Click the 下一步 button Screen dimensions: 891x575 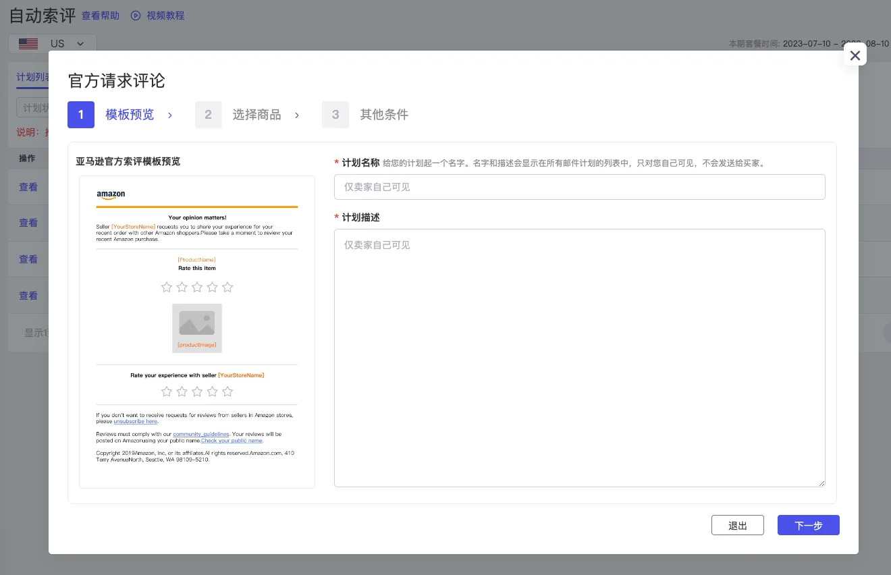(808, 525)
